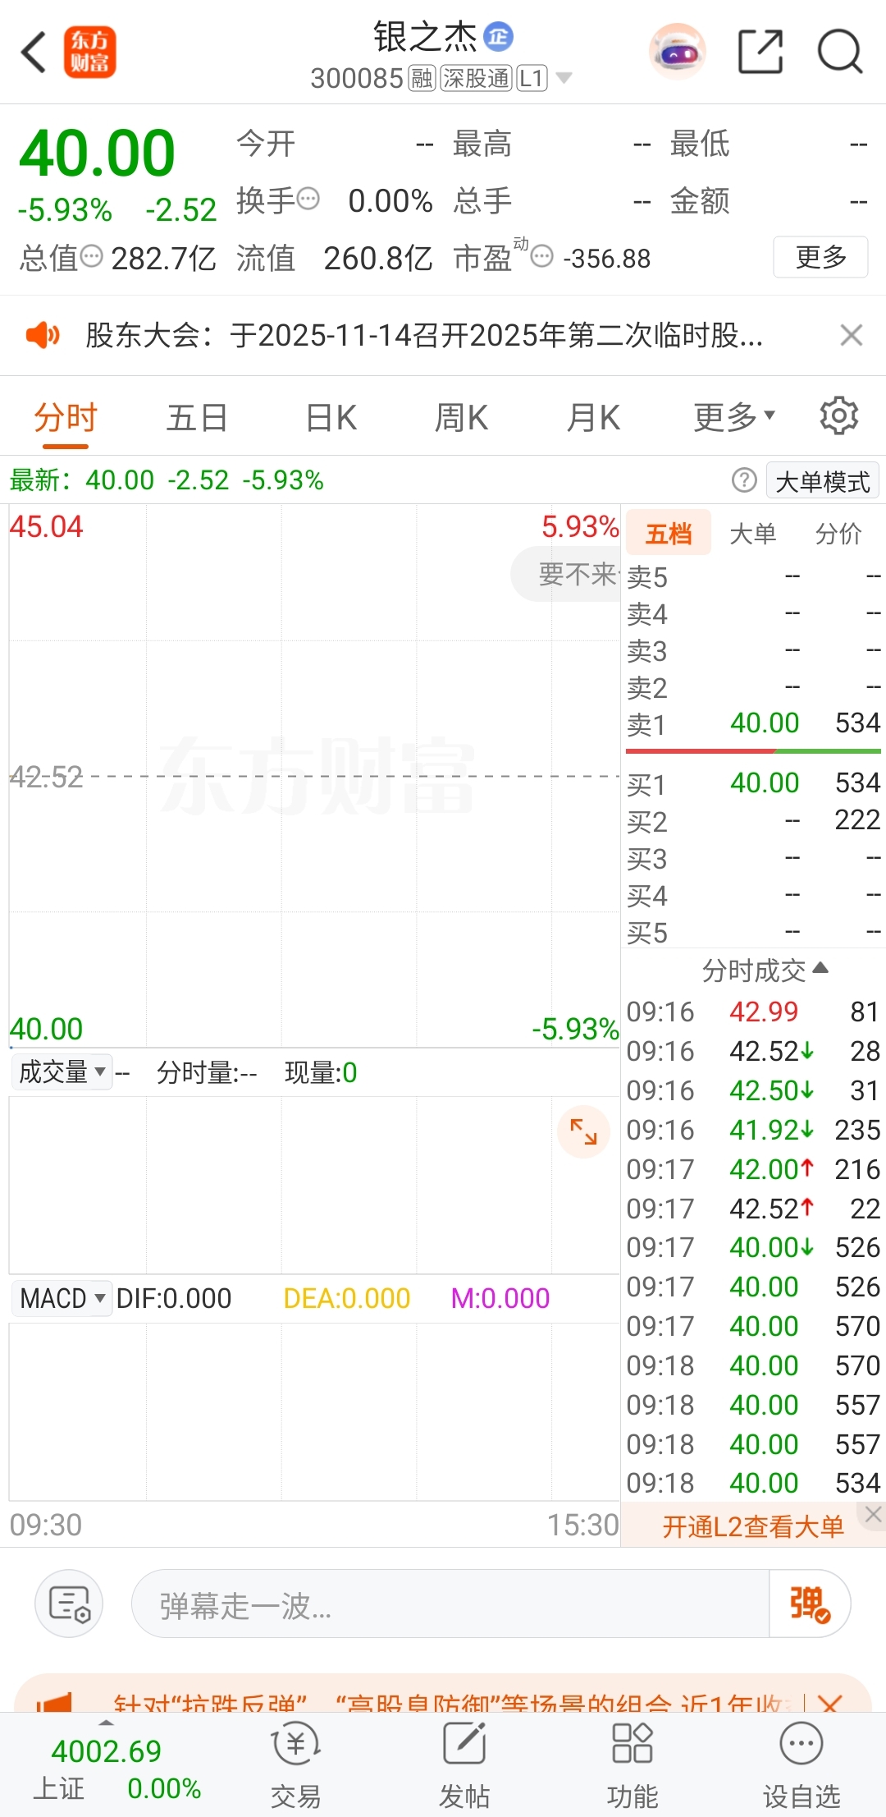Tap the promo banner megaphone icon
Viewport: 886px width, 1817px height.
pyautogui.click(x=54, y=1703)
